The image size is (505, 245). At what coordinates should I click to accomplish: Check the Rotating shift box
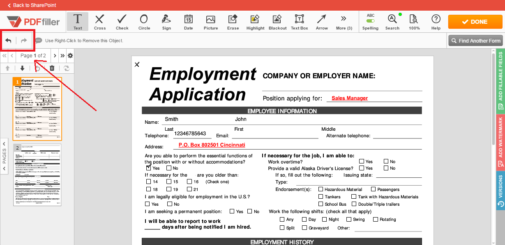[376, 219]
